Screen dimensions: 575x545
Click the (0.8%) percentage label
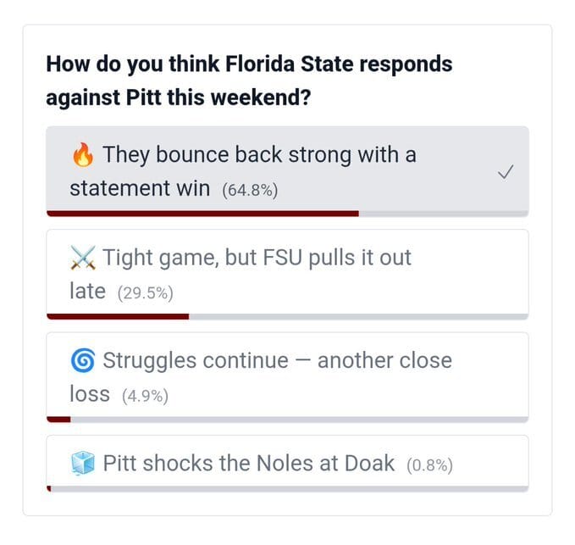click(x=429, y=465)
